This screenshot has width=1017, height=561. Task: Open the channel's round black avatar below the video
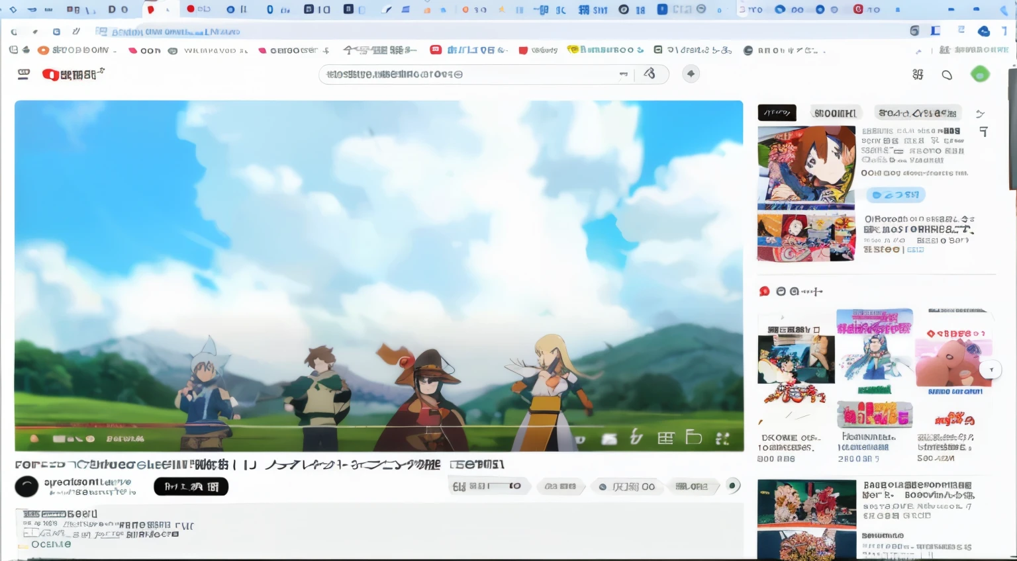[26, 487]
